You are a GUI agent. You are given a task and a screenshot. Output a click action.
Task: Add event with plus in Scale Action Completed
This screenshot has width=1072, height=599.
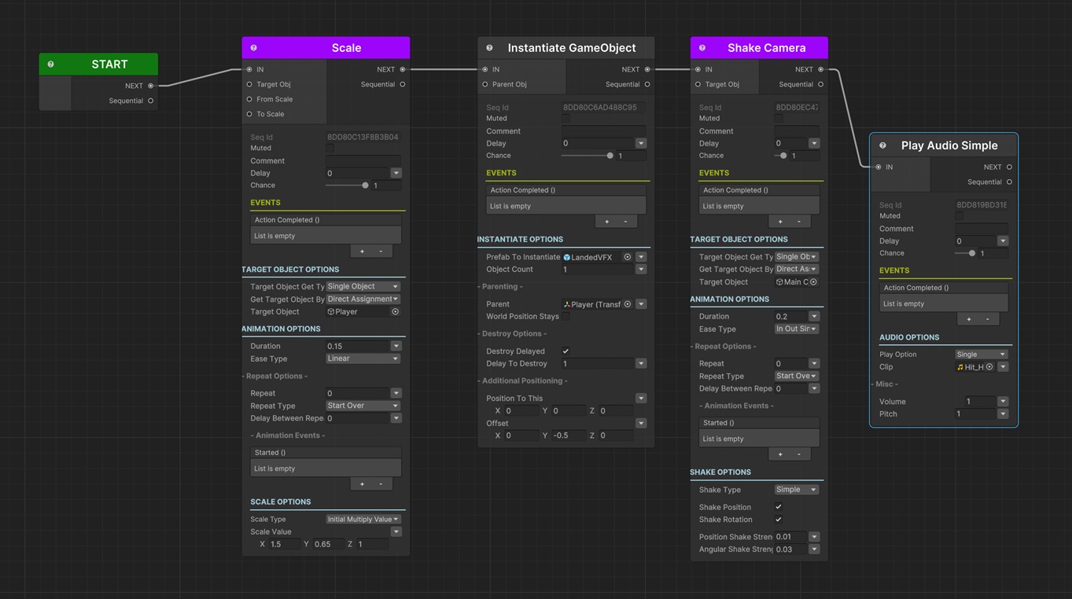click(x=362, y=252)
